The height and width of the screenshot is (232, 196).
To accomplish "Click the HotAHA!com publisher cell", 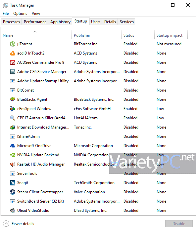I will (x=86, y=118).
